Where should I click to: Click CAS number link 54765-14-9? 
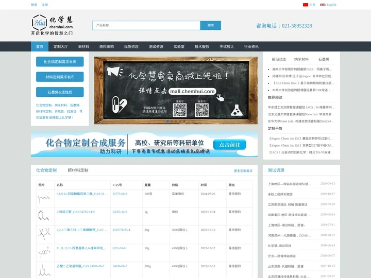pos(120,212)
